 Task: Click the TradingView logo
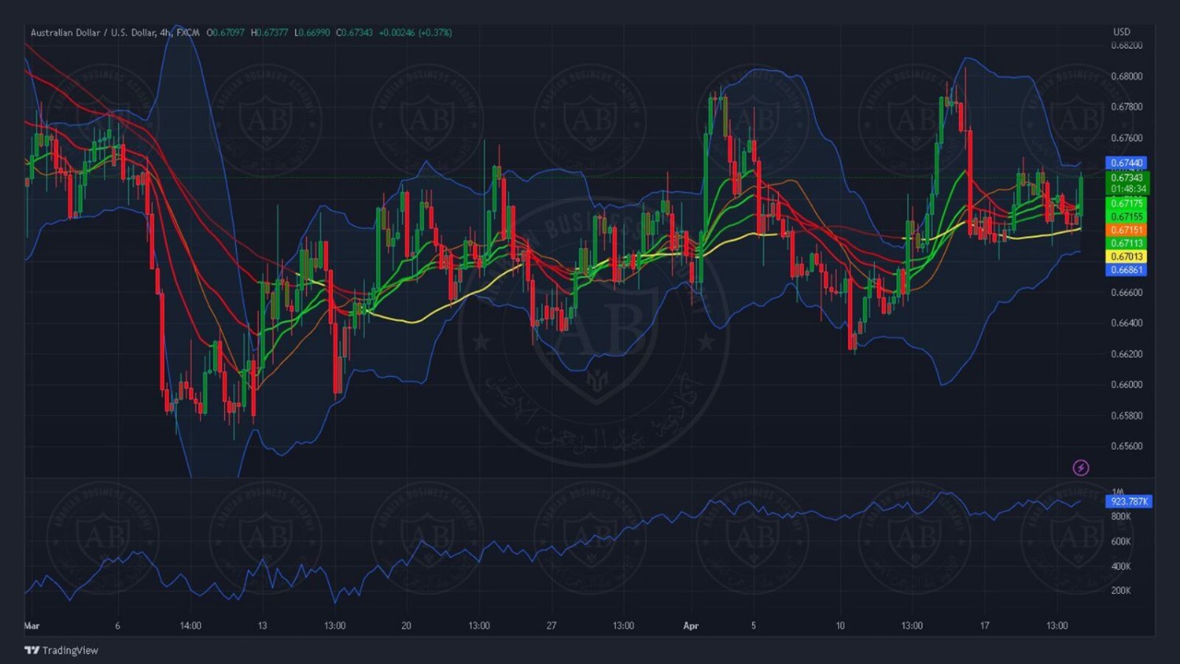pos(61,651)
